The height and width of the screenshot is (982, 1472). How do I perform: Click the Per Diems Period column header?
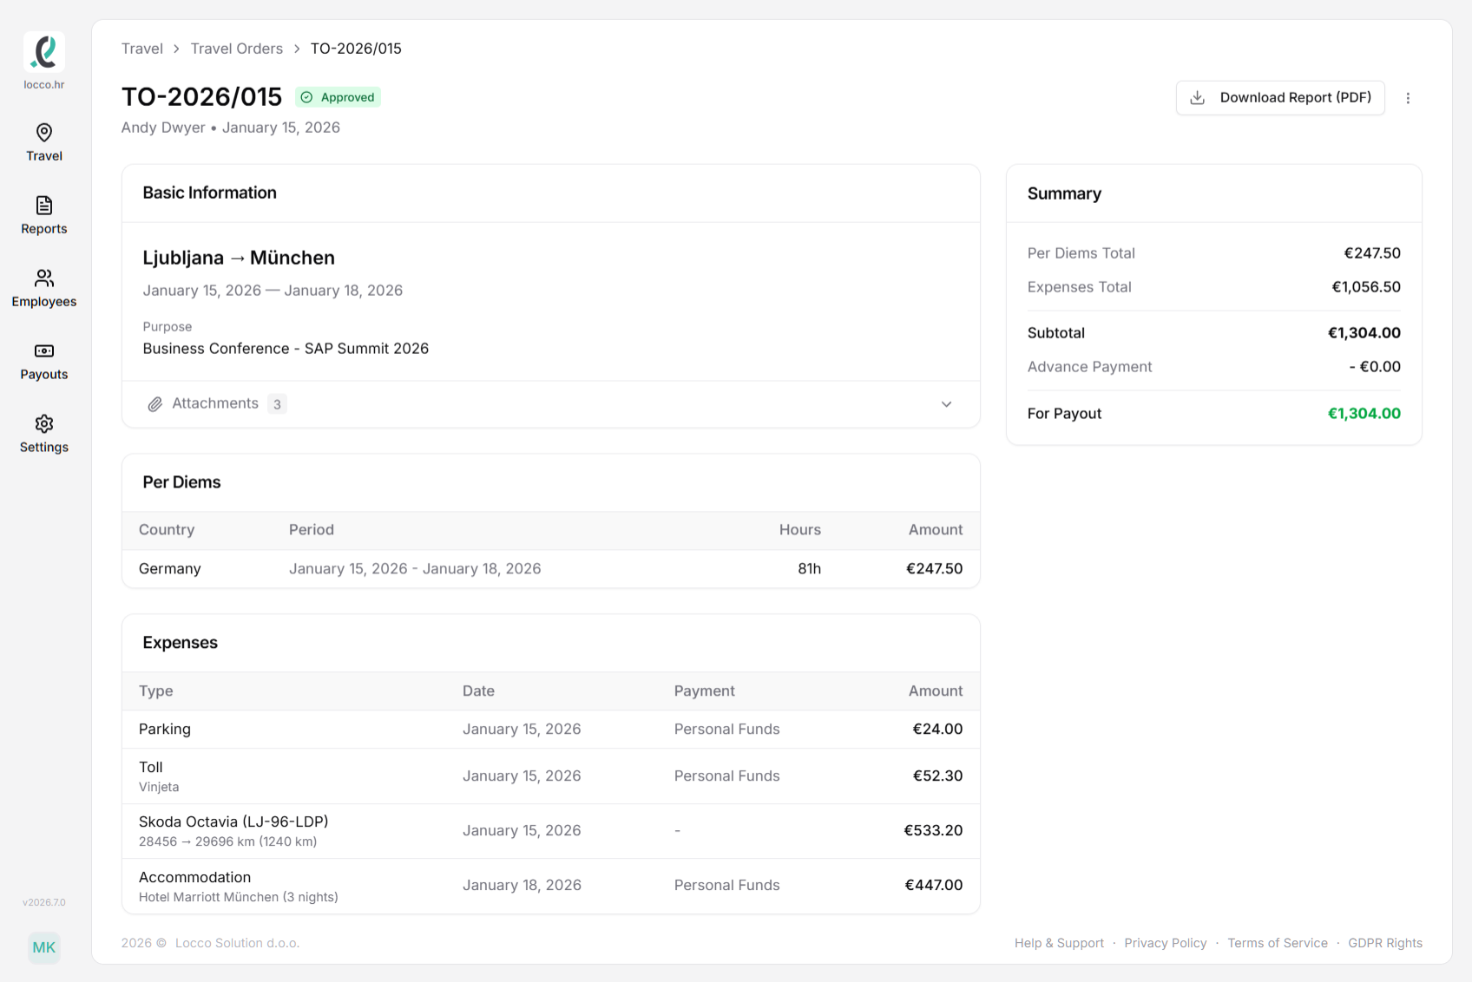(x=312, y=530)
